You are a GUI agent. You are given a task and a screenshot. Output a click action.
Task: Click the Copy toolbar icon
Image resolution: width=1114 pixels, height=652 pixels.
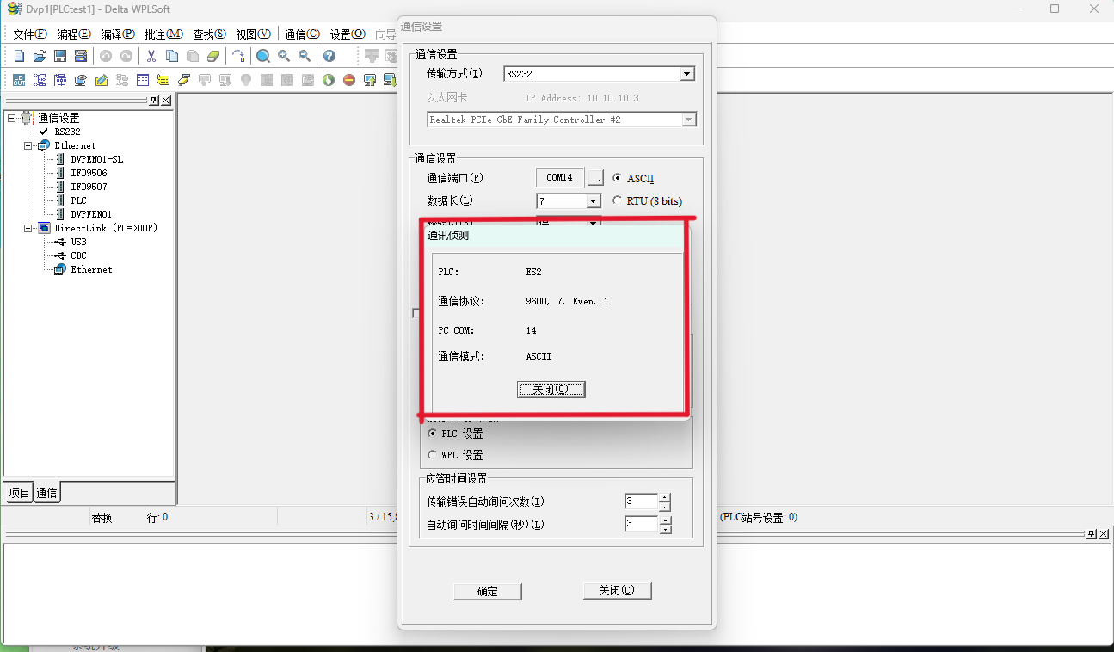(x=172, y=56)
